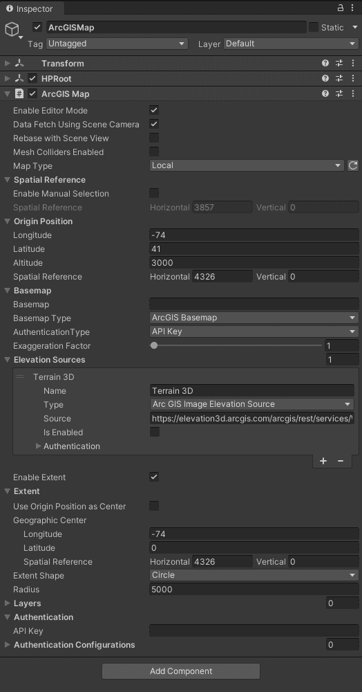Image resolution: width=362 pixels, height=692 pixels.
Task: Check Use Origin Position as Center
Action: pyautogui.click(x=154, y=507)
